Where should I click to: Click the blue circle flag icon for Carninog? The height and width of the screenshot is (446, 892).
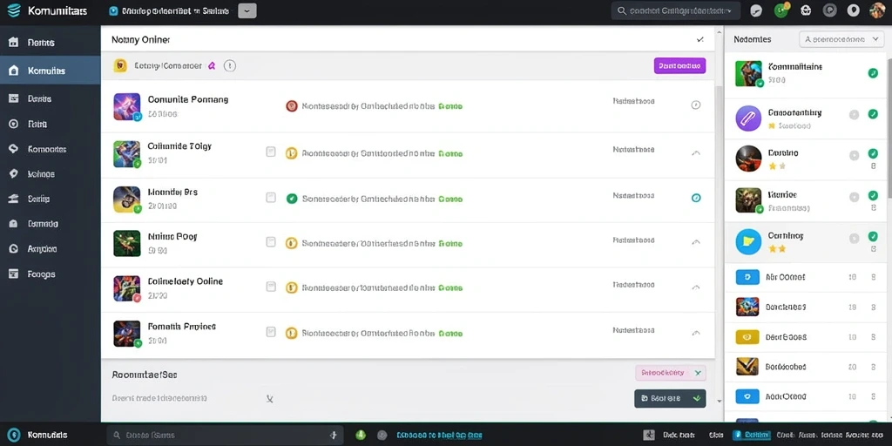[748, 241]
